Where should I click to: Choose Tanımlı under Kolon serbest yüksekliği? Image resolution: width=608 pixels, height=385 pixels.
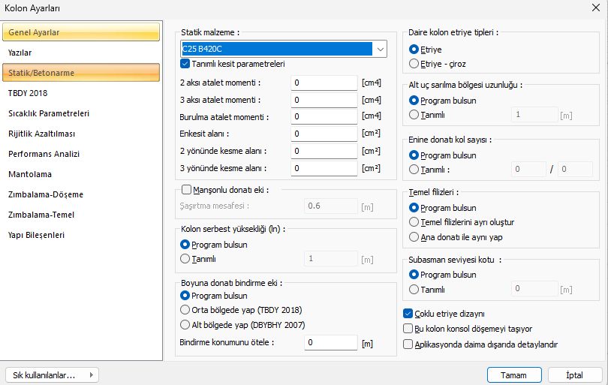coord(185,259)
